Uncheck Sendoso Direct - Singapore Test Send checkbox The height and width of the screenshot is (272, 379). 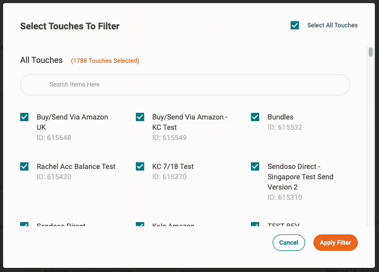[x=255, y=166]
